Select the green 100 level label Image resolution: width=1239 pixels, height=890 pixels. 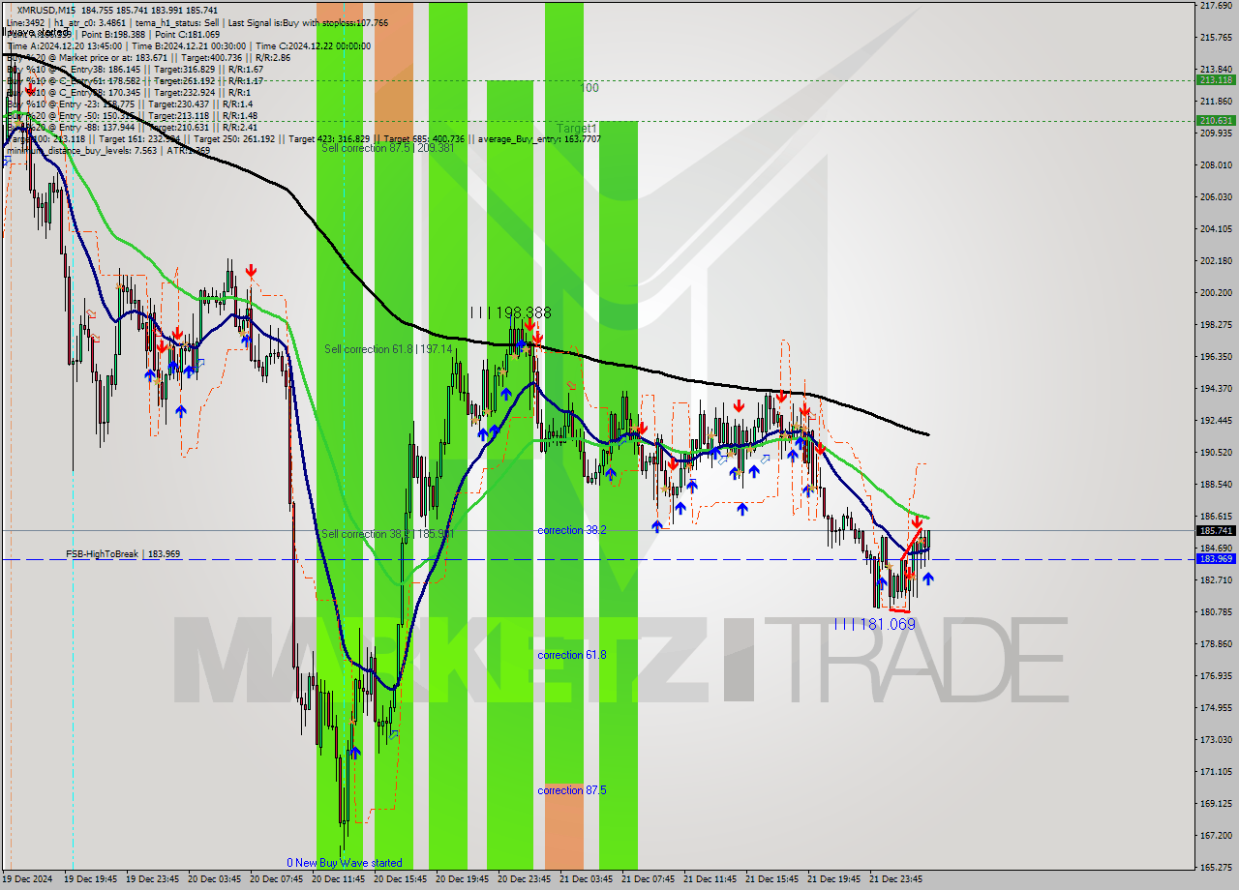click(x=589, y=88)
